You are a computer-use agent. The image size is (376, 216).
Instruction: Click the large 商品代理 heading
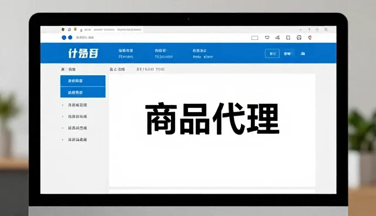(x=213, y=119)
